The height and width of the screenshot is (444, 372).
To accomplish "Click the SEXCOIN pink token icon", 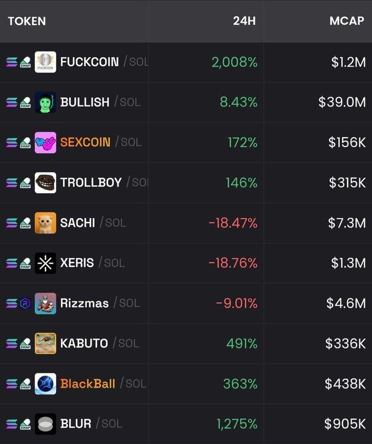I will click(x=45, y=143).
